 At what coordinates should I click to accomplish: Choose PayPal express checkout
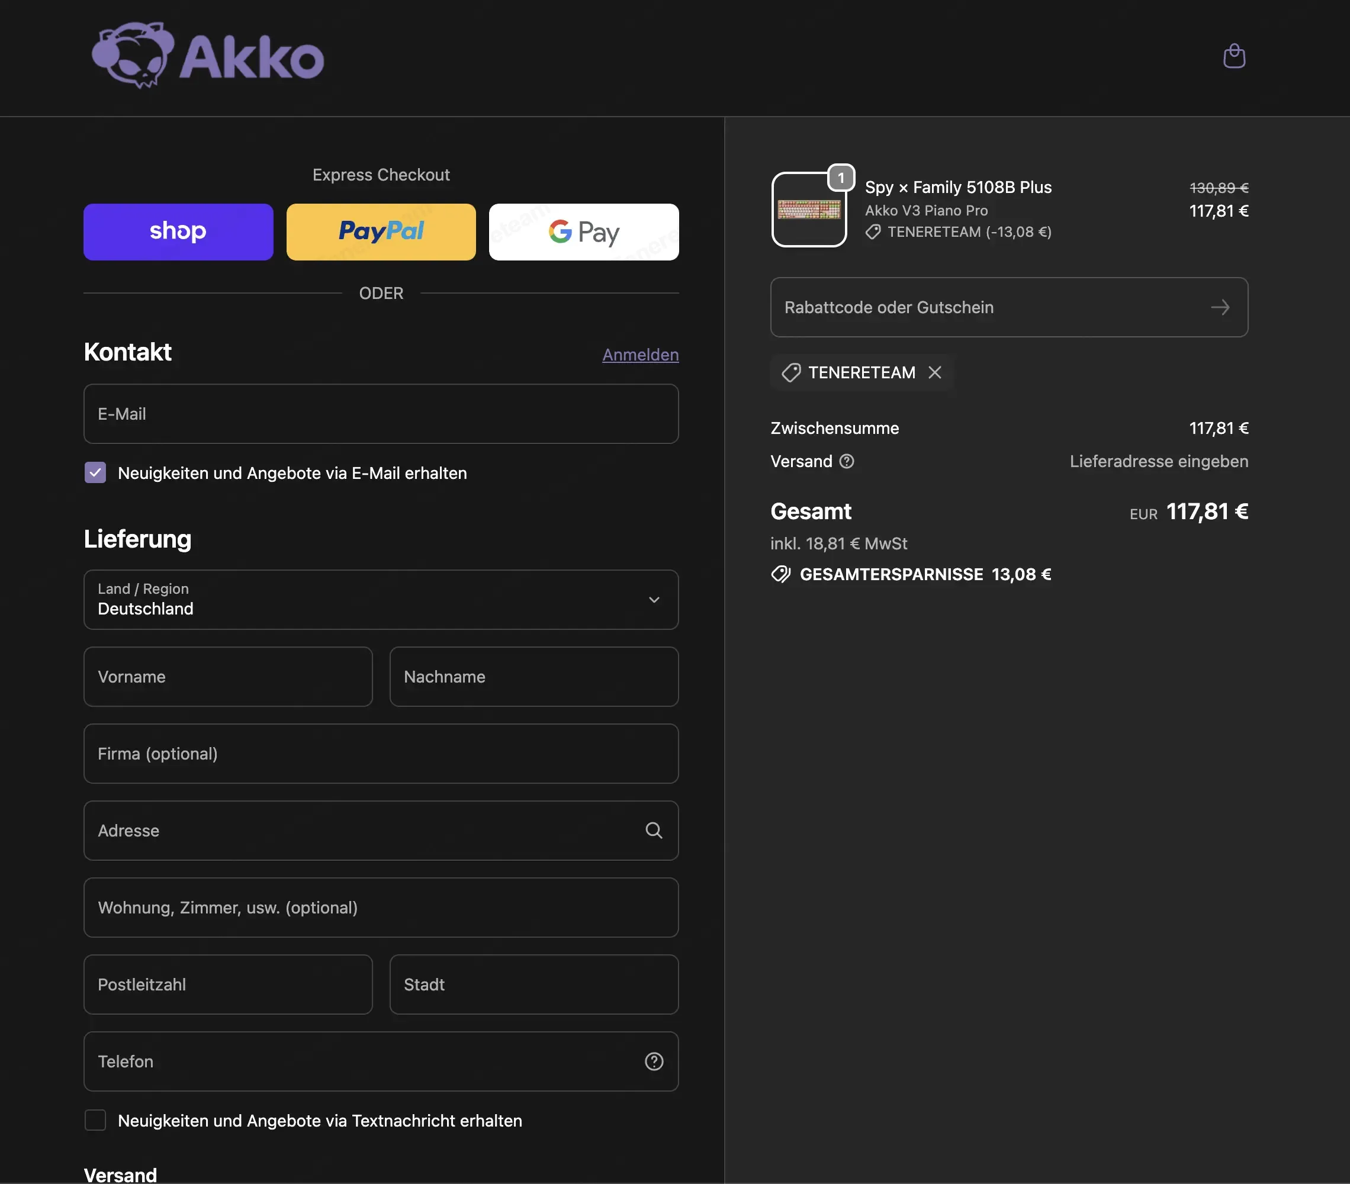coord(381,232)
